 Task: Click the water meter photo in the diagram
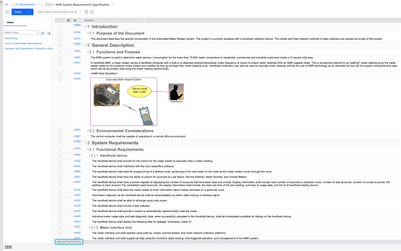(x=107, y=95)
